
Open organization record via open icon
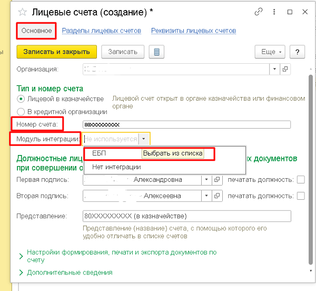286,69
